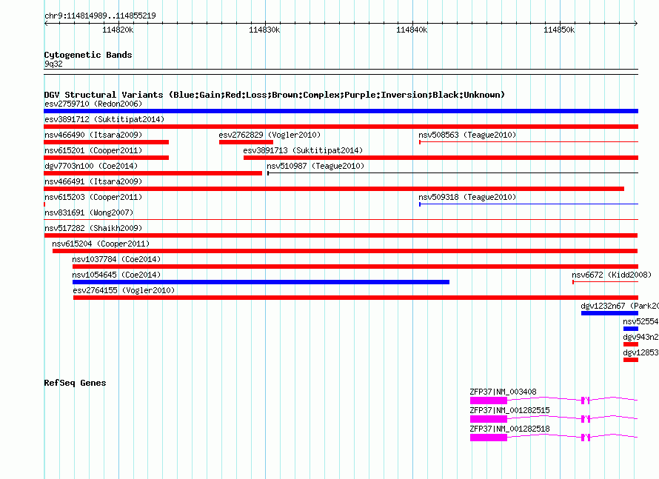659x479 pixels.
Task: Select nsv517282 (Shaikh2009) variant
Action: 341,235
